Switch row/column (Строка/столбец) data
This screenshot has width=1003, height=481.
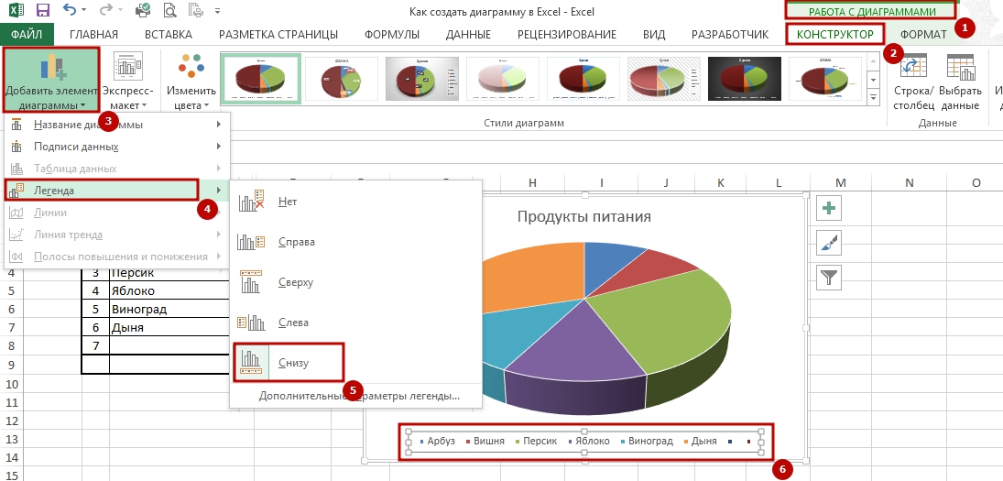[914, 82]
